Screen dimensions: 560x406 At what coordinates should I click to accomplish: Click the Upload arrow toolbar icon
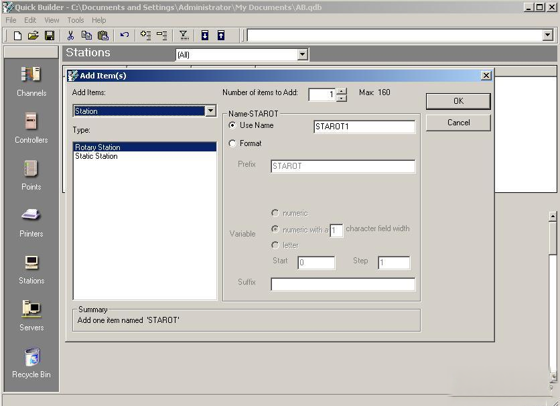[x=221, y=36]
